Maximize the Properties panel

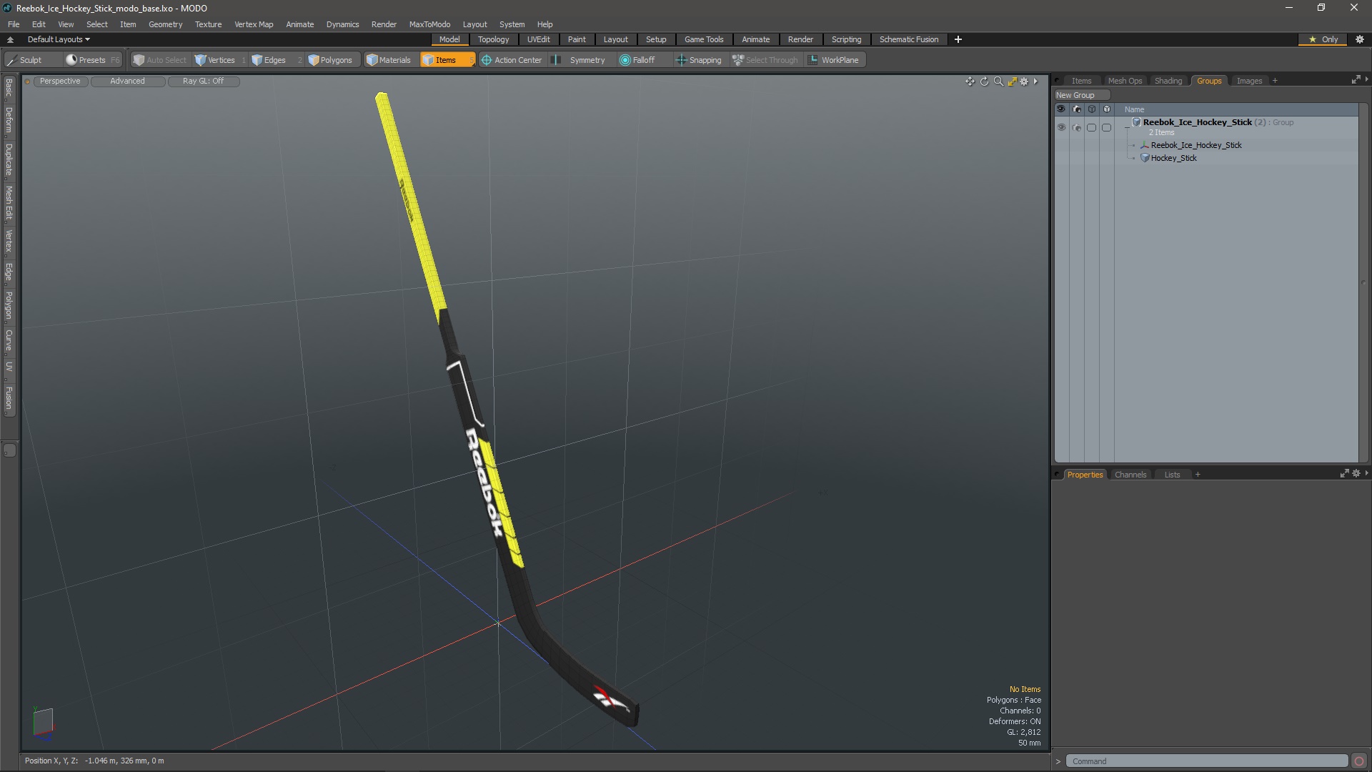tap(1344, 473)
